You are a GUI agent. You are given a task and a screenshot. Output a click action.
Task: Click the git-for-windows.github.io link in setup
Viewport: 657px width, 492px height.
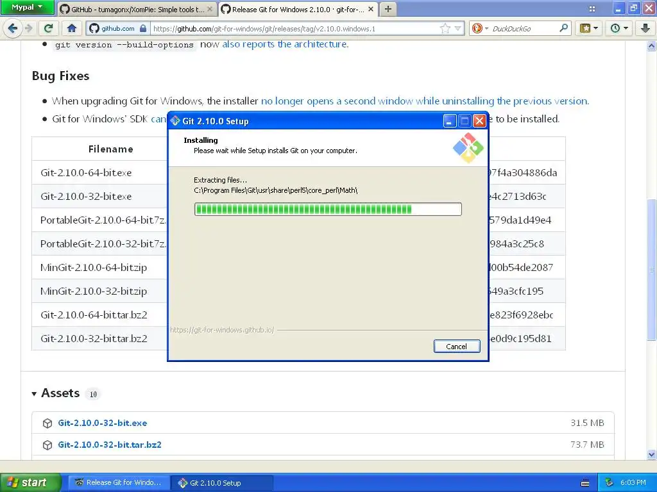222,330
